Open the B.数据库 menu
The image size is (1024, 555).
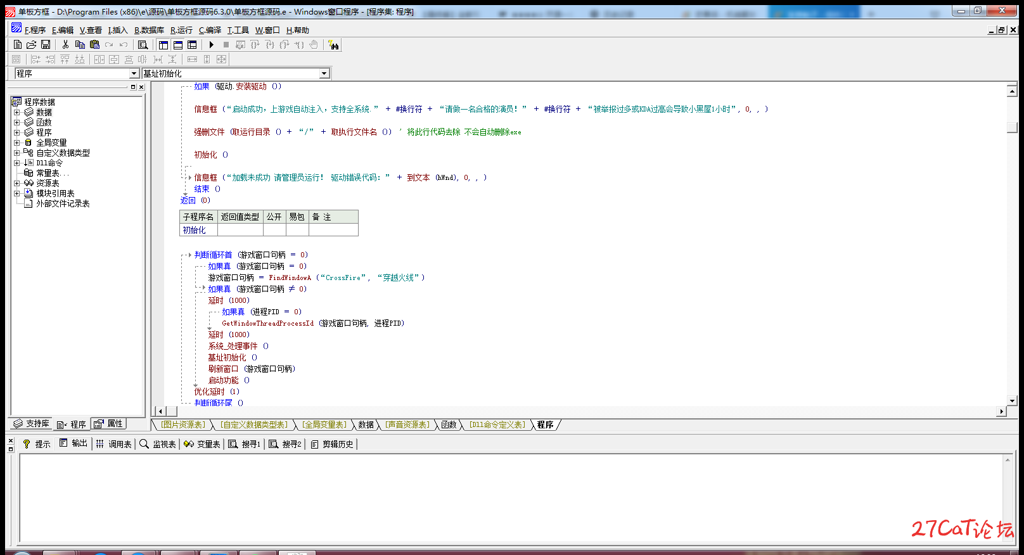(x=149, y=30)
